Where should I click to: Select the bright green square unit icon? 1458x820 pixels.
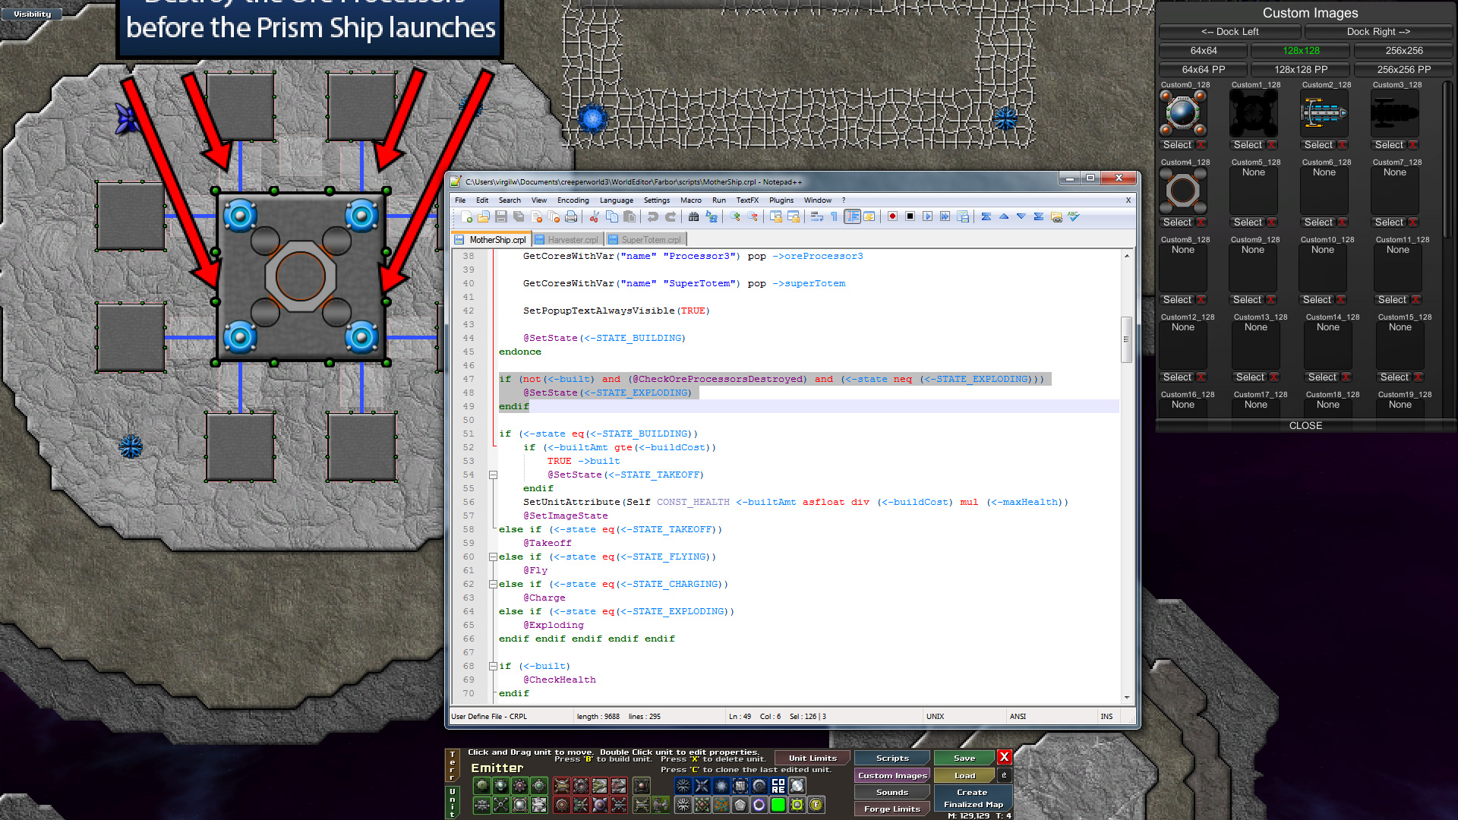pyautogui.click(x=778, y=805)
